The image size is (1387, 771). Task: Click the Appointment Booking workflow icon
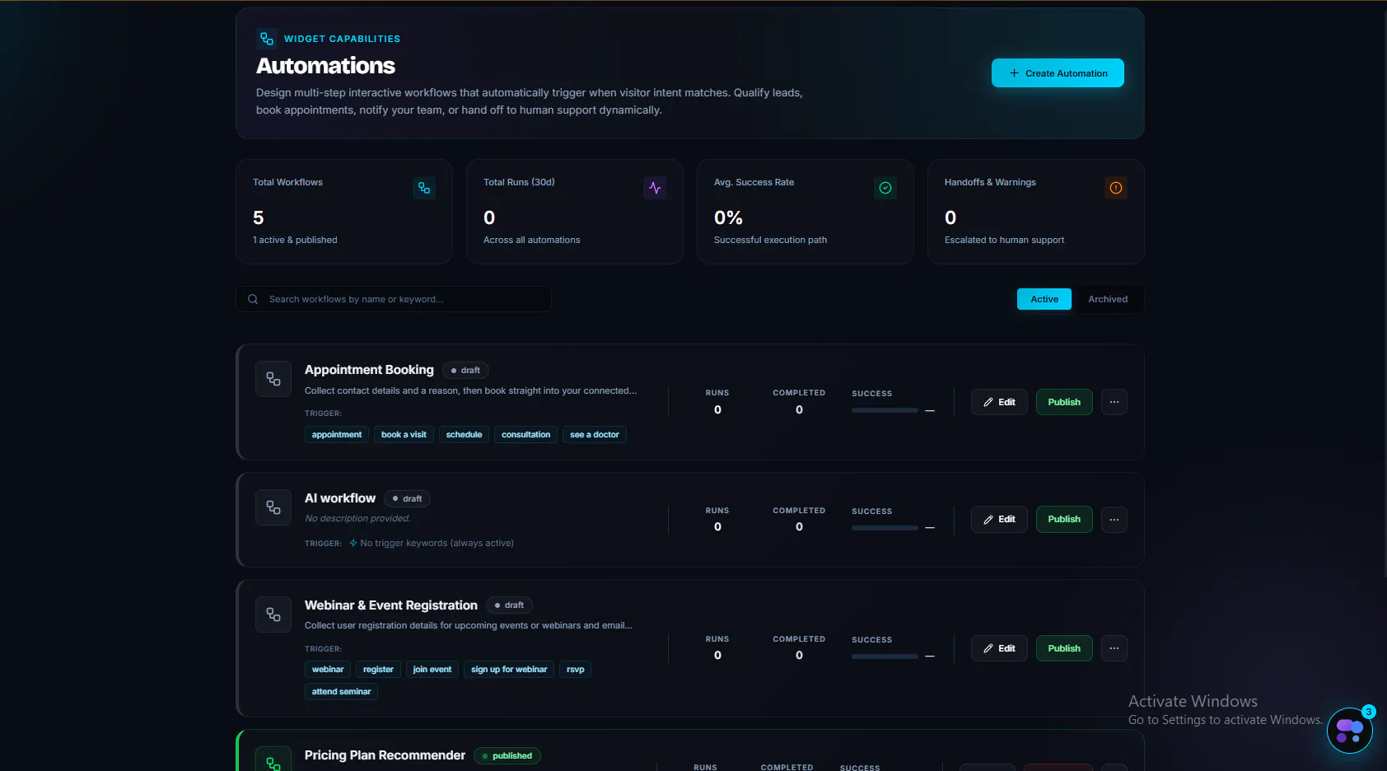(273, 379)
